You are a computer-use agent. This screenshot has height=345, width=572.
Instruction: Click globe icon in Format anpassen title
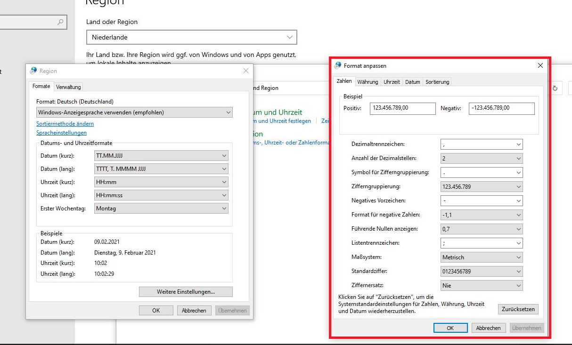coord(338,65)
